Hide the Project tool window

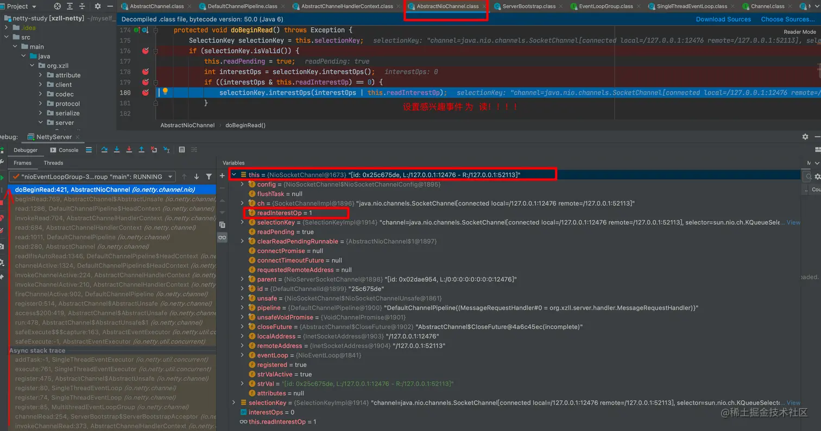(109, 6)
